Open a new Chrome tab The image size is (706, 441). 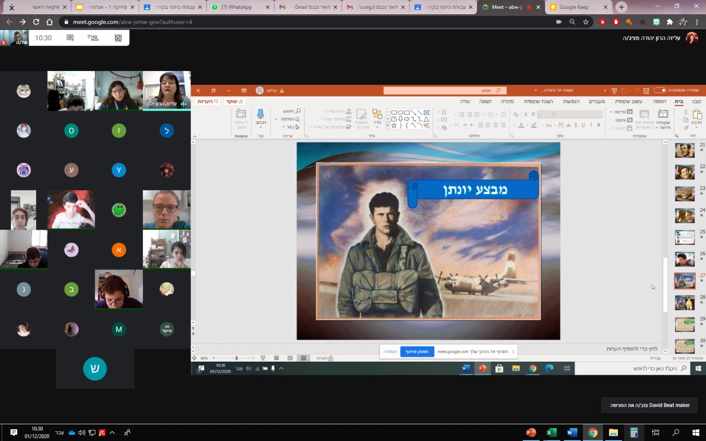pos(621,7)
